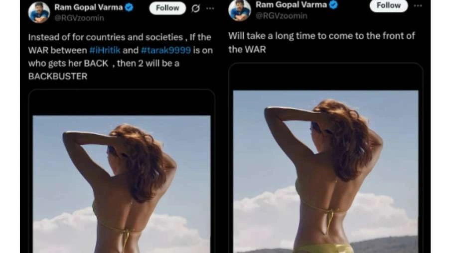
Task: Click the 'Instead of for countries' tweet text
Action: click(121, 57)
